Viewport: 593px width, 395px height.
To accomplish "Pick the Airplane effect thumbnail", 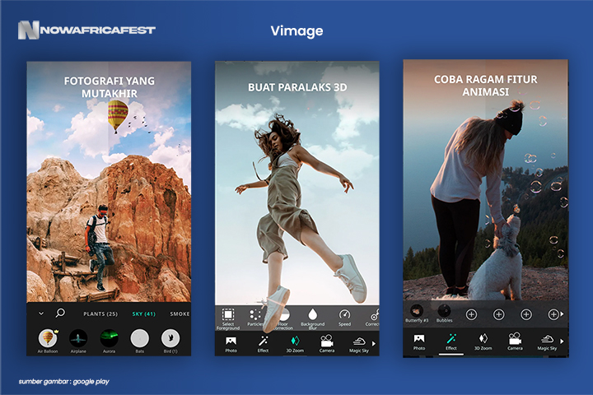I will click(x=78, y=338).
